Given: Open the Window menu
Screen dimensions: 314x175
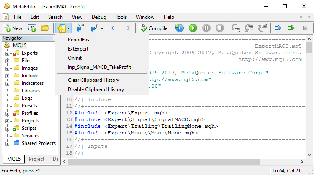Looking at the screenshot, I should click(145, 17).
